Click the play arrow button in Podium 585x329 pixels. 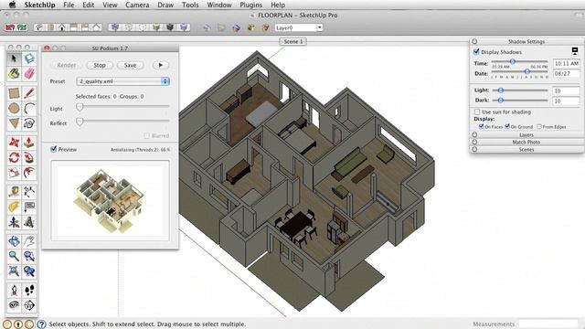coord(161,65)
